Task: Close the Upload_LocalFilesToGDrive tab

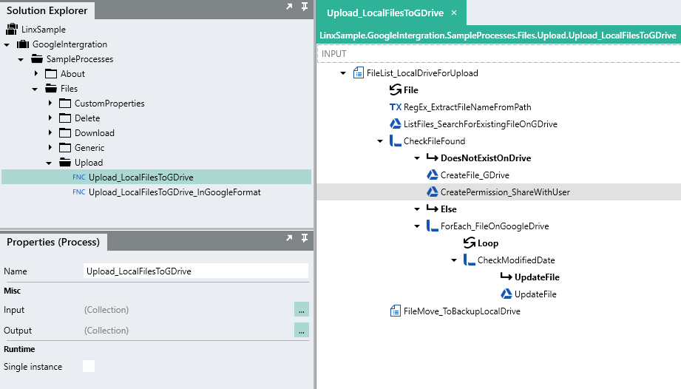Action: pos(454,13)
